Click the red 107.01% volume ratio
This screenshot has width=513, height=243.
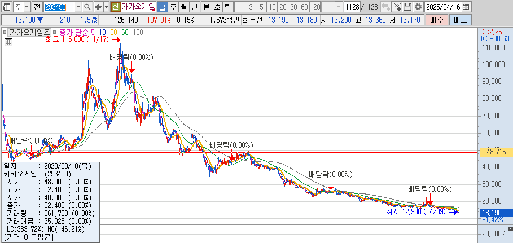[159, 20]
